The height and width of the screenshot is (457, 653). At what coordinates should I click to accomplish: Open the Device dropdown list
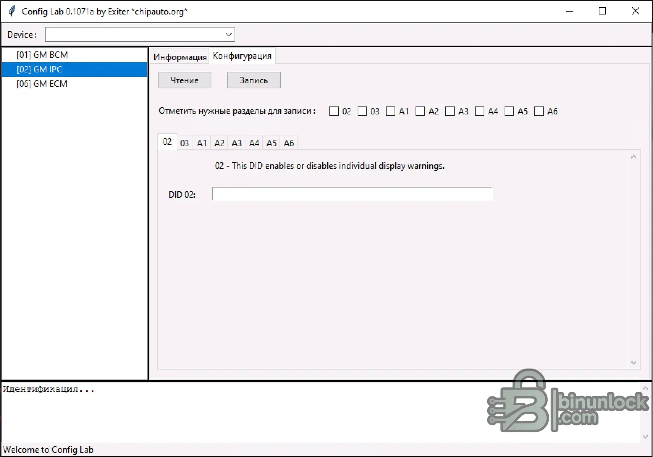pos(228,35)
